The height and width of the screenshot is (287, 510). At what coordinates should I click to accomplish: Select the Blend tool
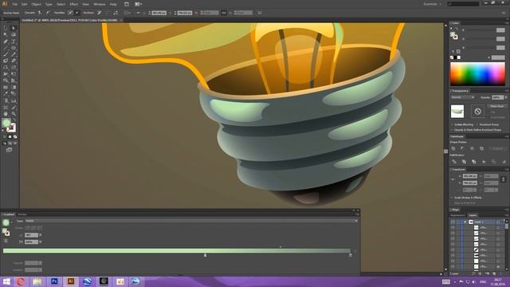(x=14, y=94)
